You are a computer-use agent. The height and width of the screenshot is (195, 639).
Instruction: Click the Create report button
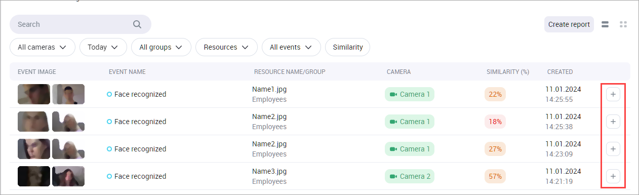tap(569, 24)
